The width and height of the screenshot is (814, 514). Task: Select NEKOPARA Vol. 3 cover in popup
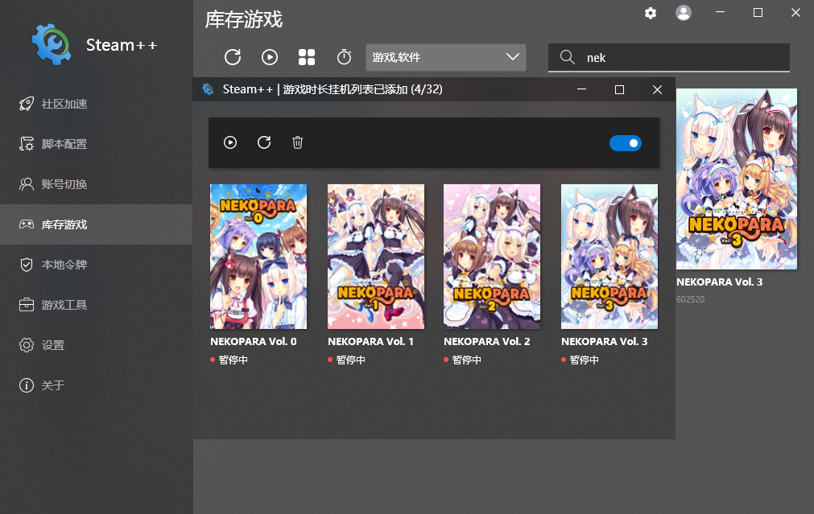pyautogui.click(x=609, y=257)
